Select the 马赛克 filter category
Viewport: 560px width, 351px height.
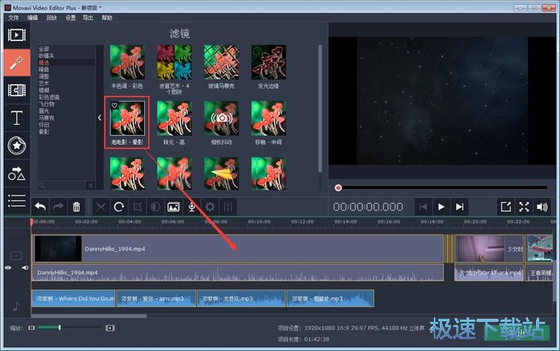[x=46, y=118]
